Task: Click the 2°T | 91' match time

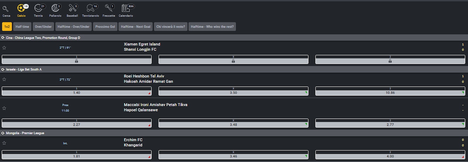Action: coord(65,48)
